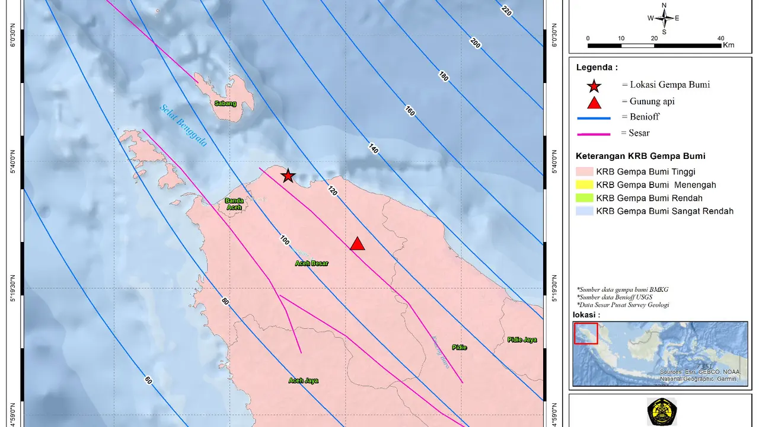Click the red earthquake star on the map
The width and height of the screenshot is (759, 427).
[x=288, y=176]
